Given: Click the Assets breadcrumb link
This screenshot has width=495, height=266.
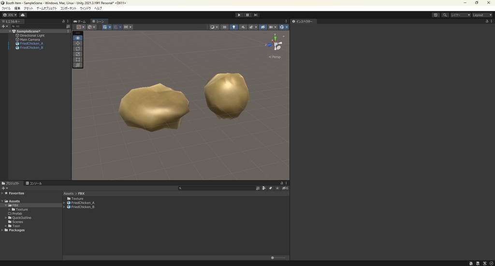Looking at the screenshot, I should pyautogui.click(x=68, y=193).
